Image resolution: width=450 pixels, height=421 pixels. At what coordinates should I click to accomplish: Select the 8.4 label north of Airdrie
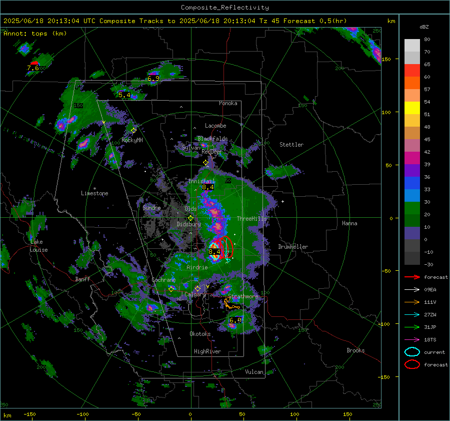pos(214,252)
